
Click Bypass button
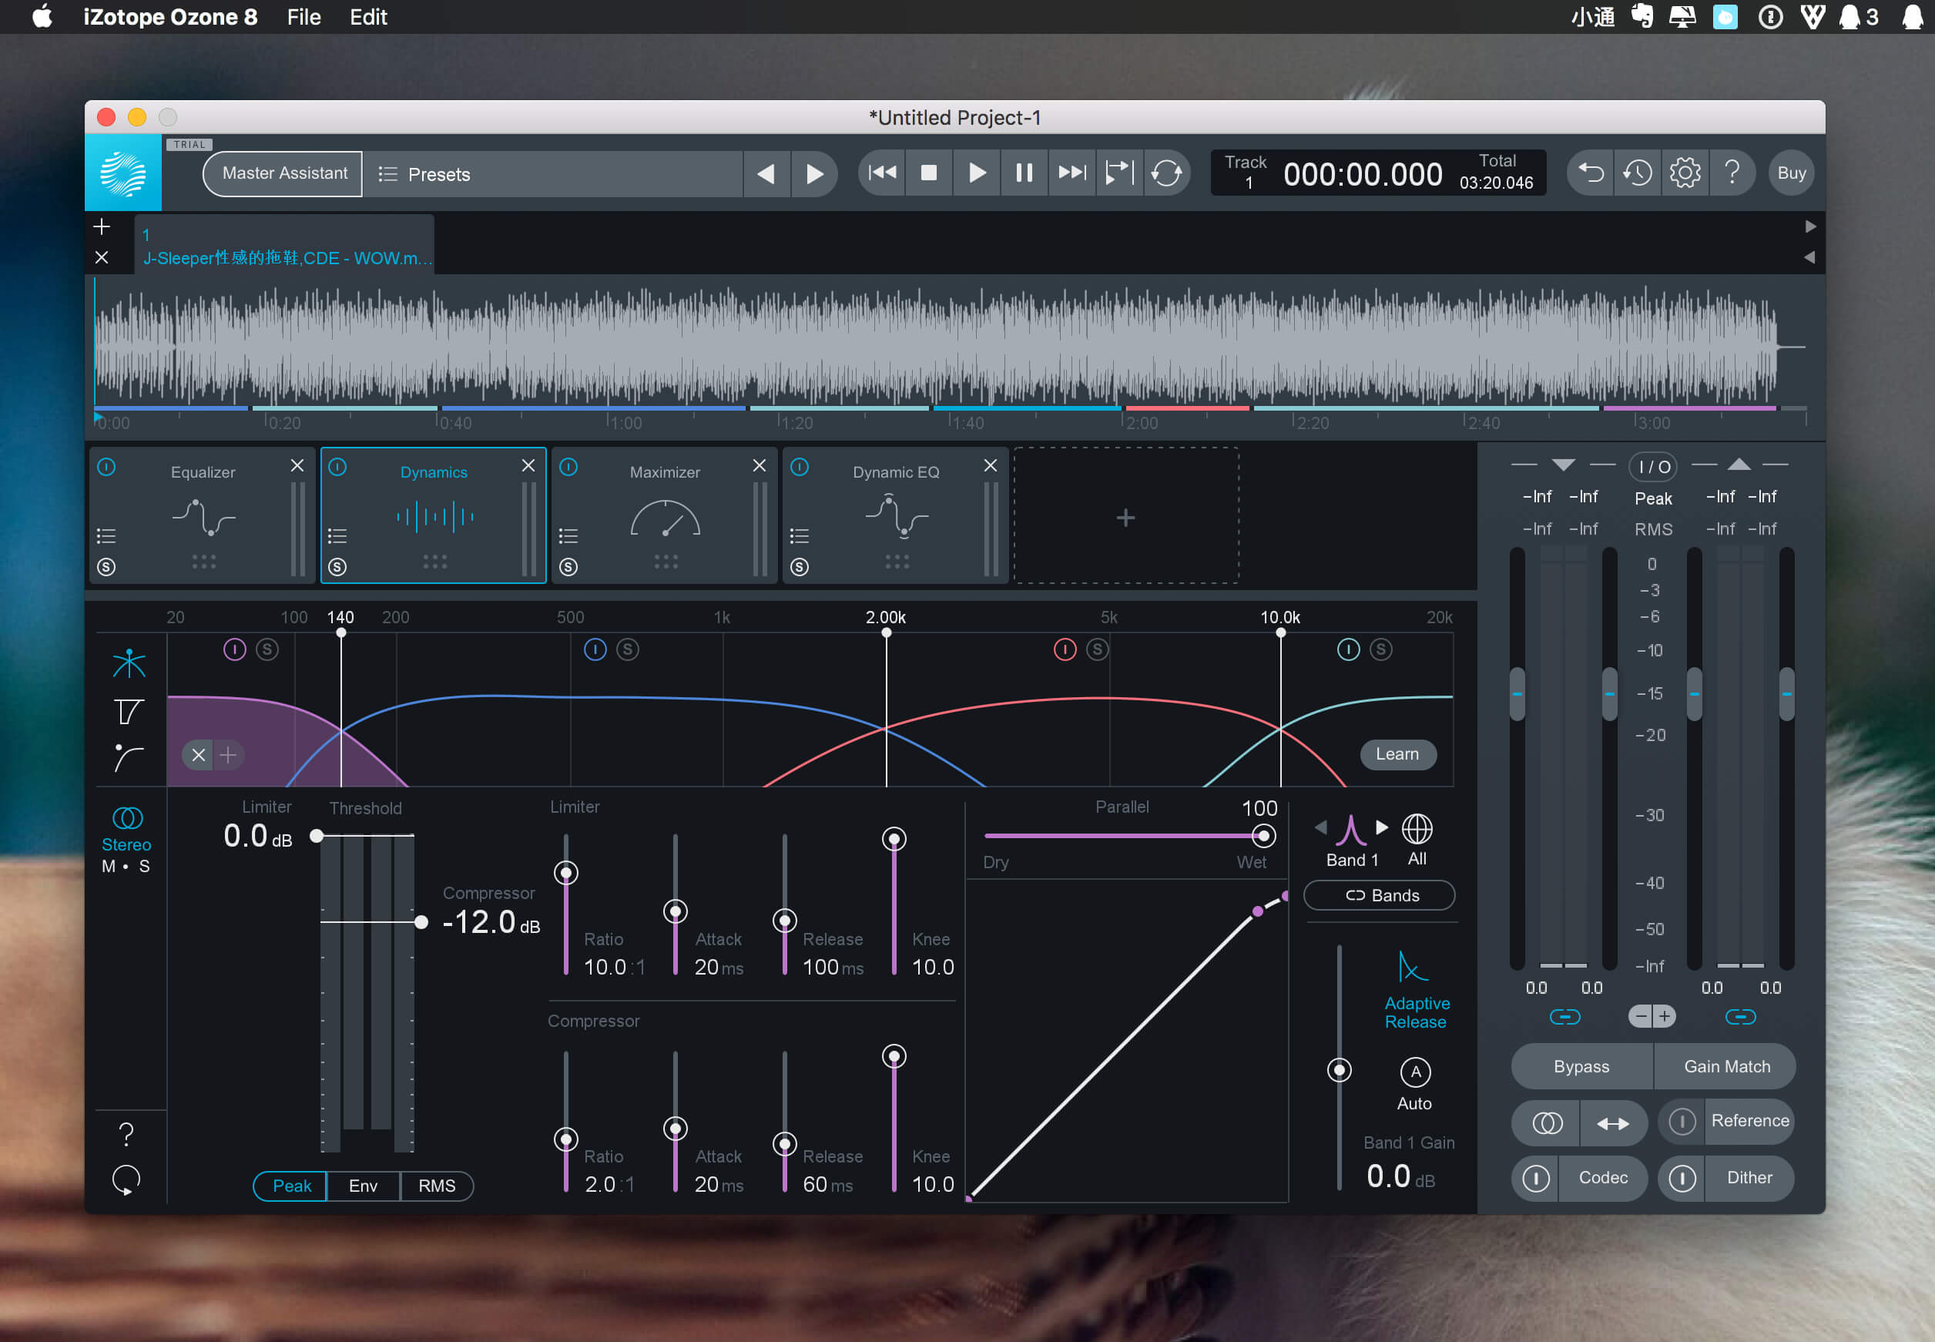1581,1067
